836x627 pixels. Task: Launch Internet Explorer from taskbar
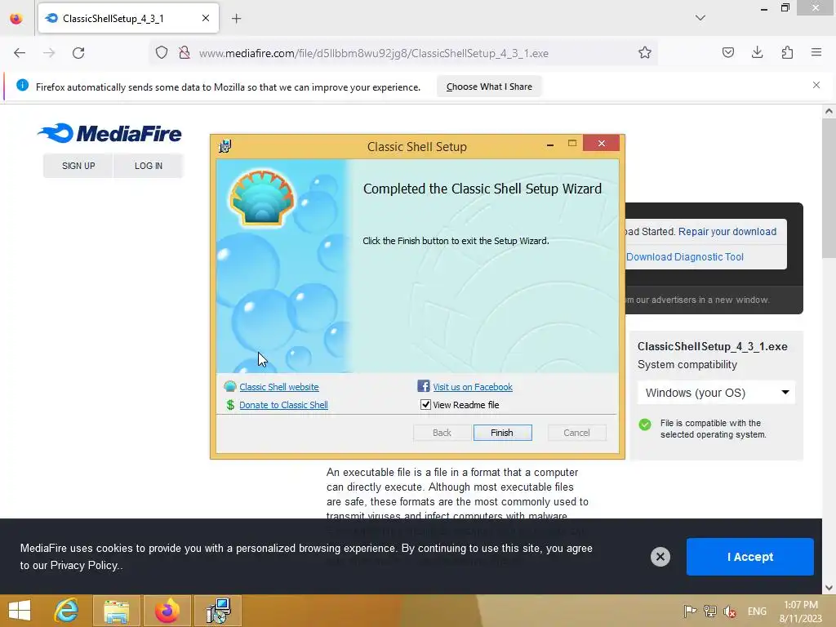tap(67, 611)
